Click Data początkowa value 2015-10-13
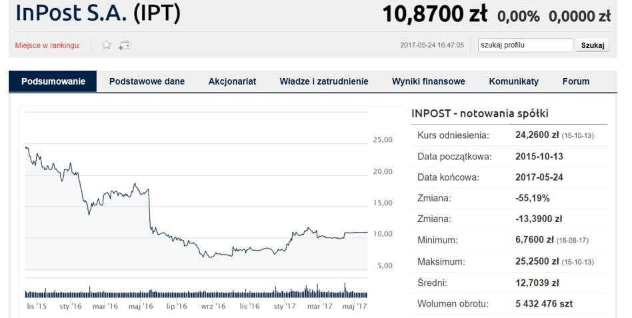This screenshot has width=632, height=318. tap(539, 157)
